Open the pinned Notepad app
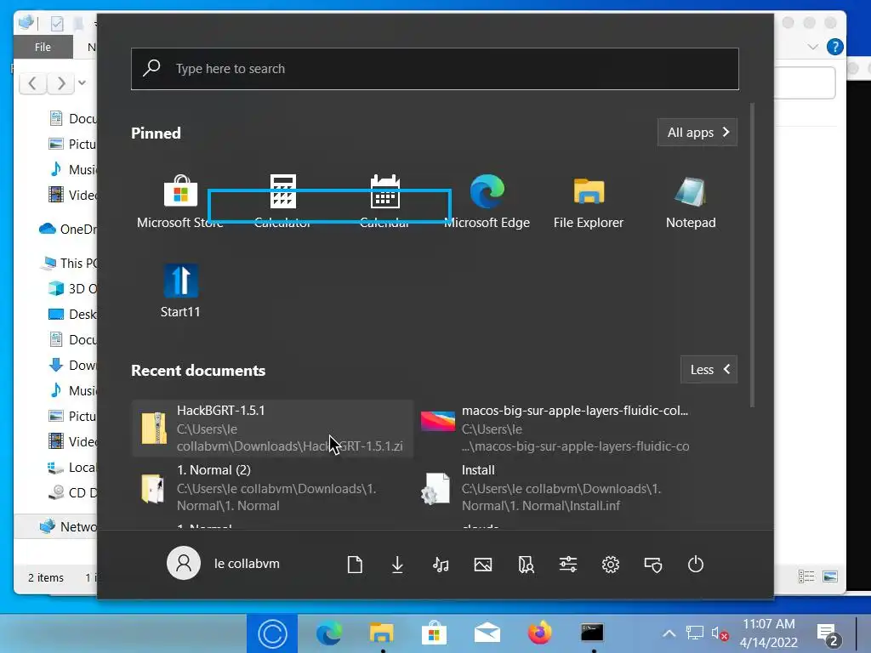The width and height of the screenshot is (871, 653). pyautogui.click(x=691, y=201)
